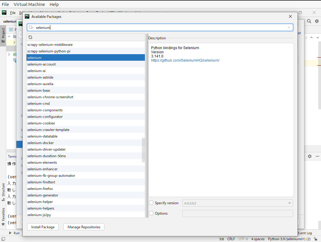Click the magnifier icon in the package search field
Image resolution: width=321 pixels, height=242 pixels.
tap(31, 27)
